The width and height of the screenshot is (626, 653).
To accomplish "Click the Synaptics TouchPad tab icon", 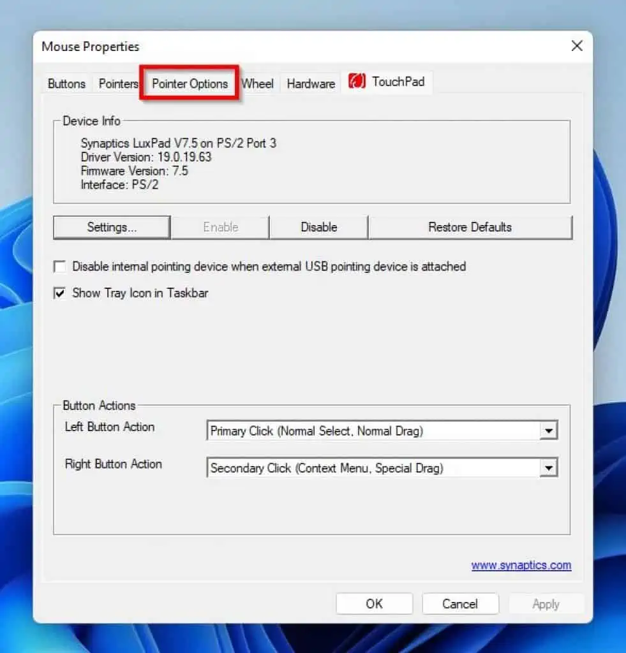I will click(x=357, y=81).
